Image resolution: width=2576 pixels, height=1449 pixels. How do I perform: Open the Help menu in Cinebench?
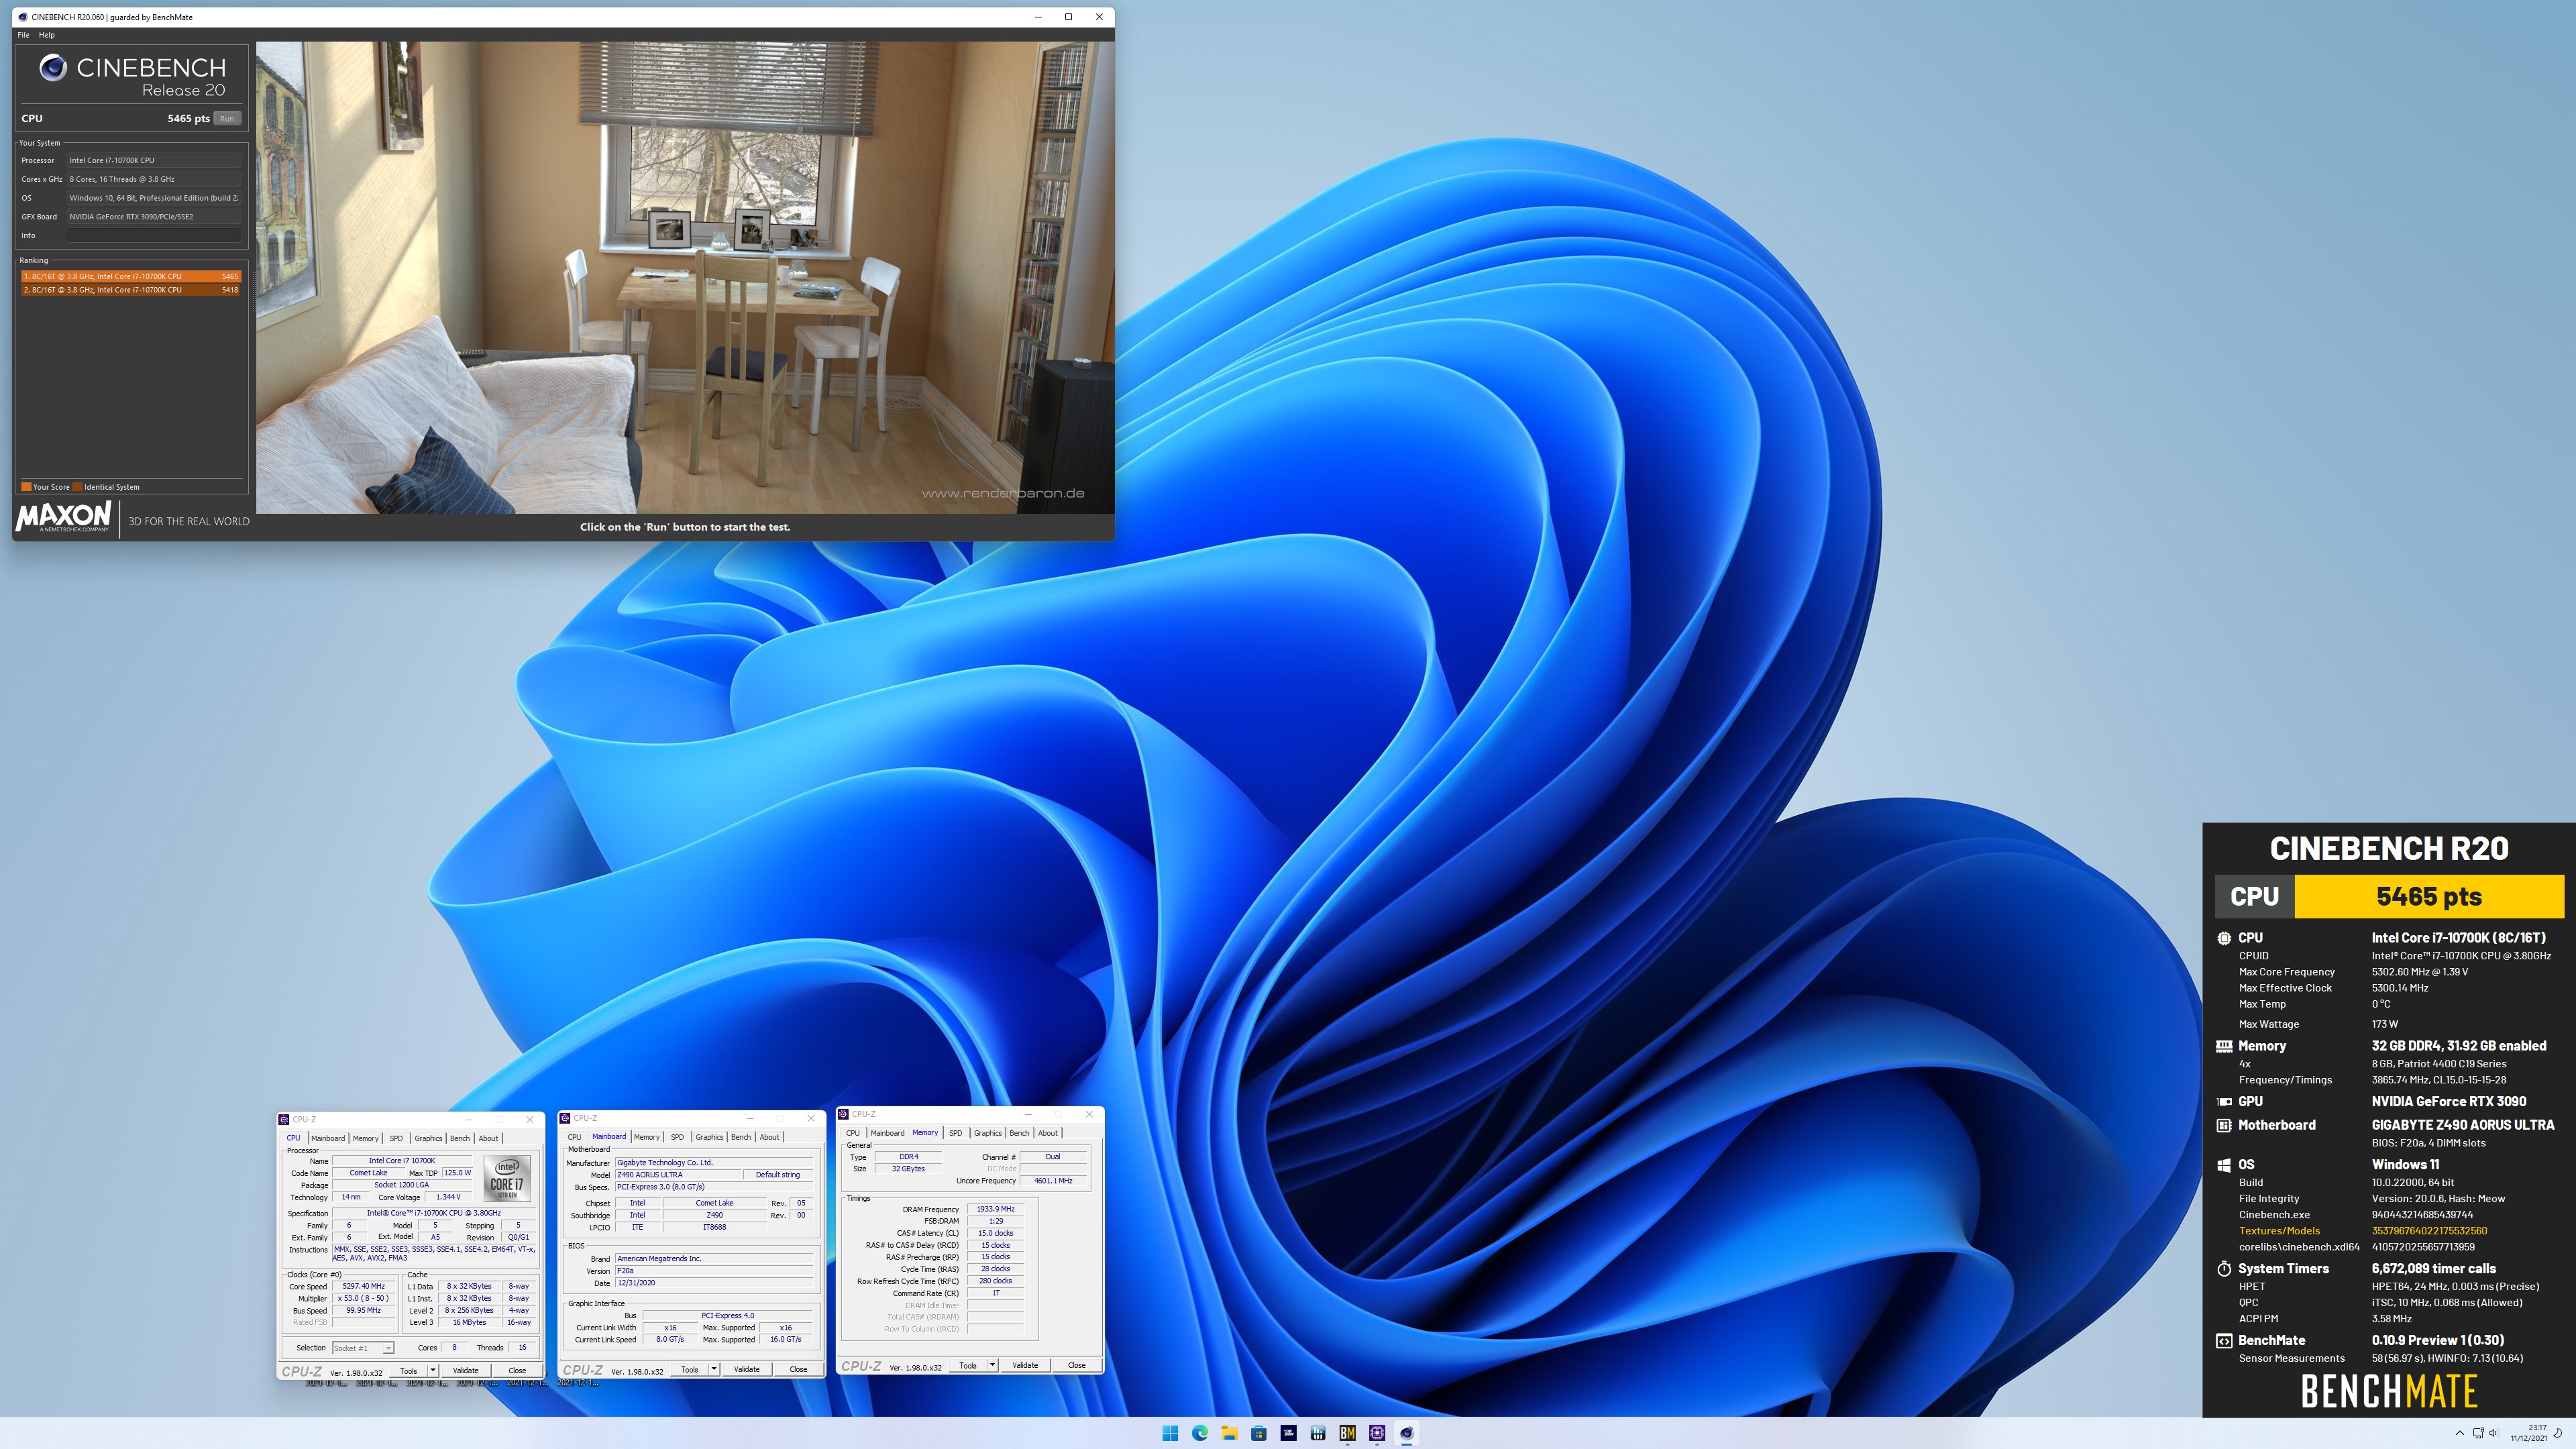(x=47, y=35)
